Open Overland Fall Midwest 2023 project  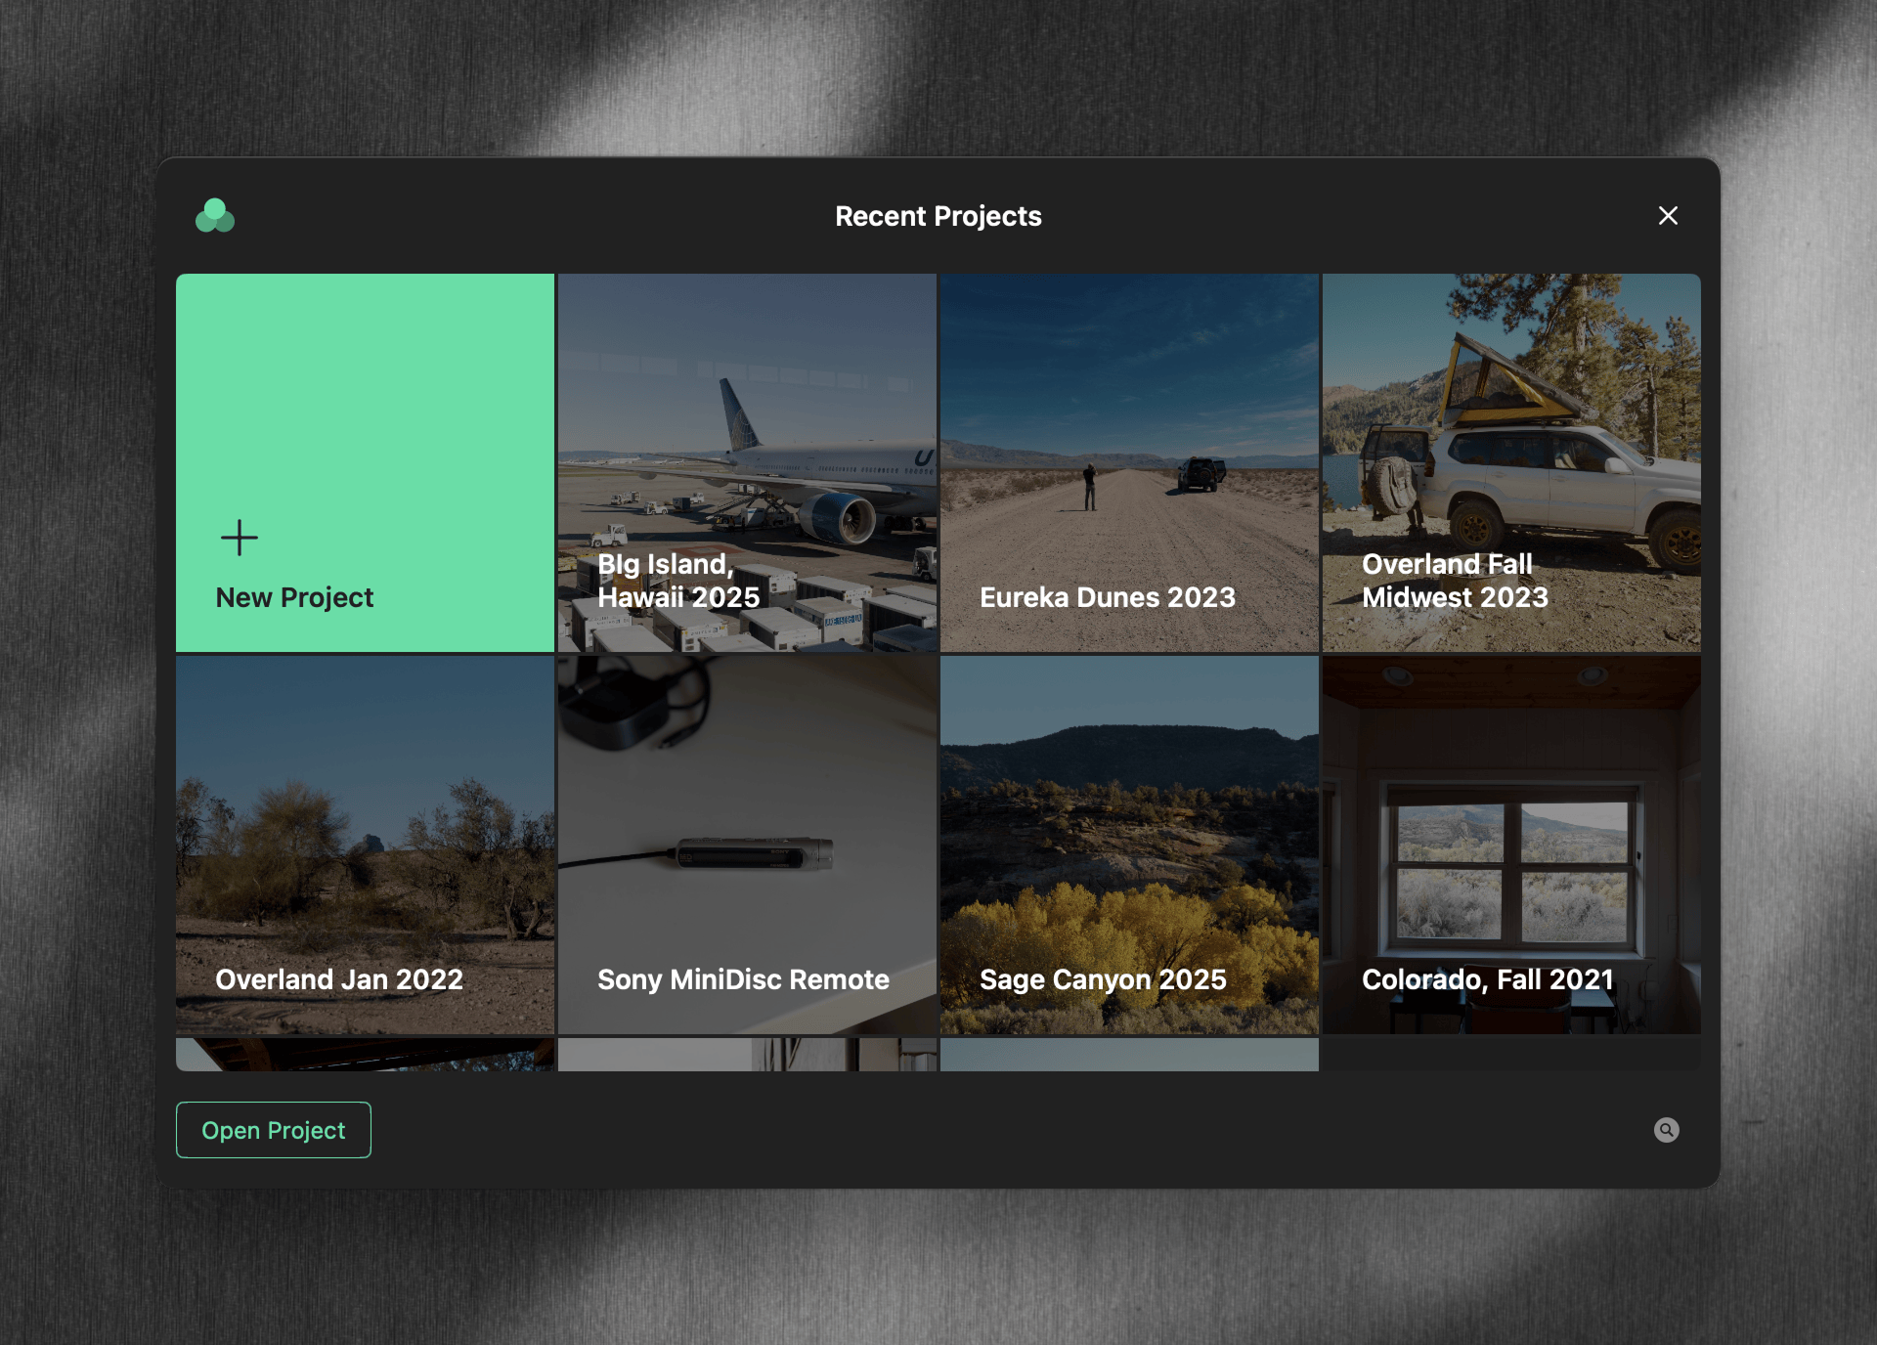[1511, 462]
